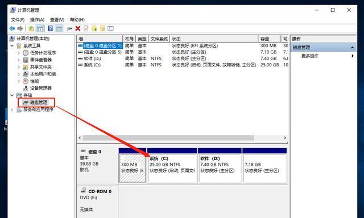Click 25.00 GB capacity cell of 系统 (C:)
This screenshot has height=218, width=364.
(x=270, y=65)
